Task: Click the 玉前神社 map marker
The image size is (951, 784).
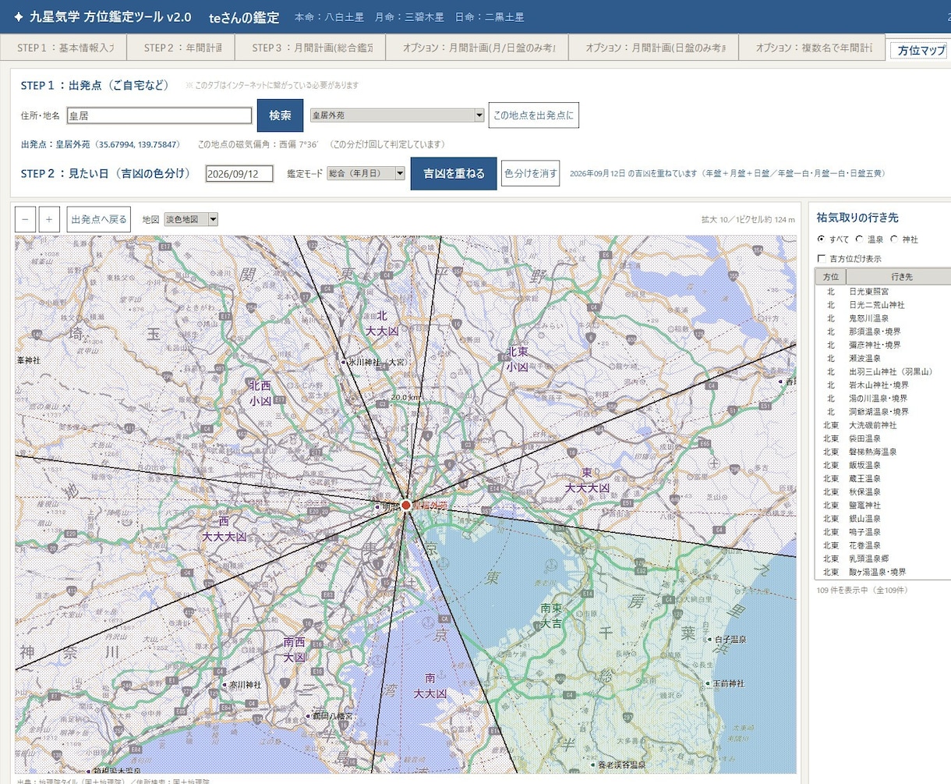Action: point(709,684)
